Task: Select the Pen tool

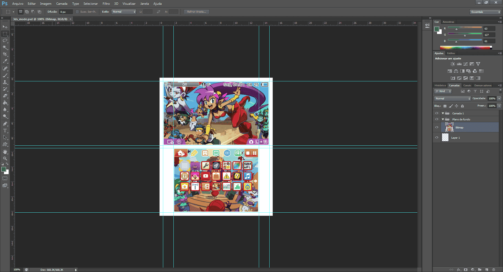Action: coord(5,124)
